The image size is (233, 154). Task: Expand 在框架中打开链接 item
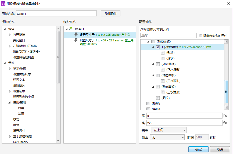(10, 46)
